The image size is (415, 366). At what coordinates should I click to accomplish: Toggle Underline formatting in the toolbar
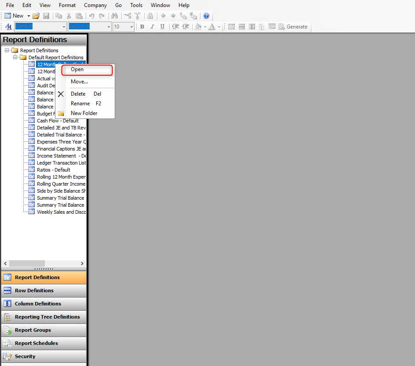pos(162,27)
